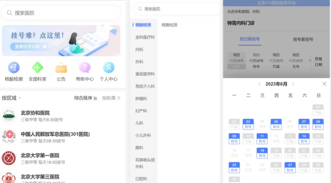Viewport: 331px width, 183px height.
Task: Open the 核酸检测 shortcut icon
Action: tap(14, 67)
